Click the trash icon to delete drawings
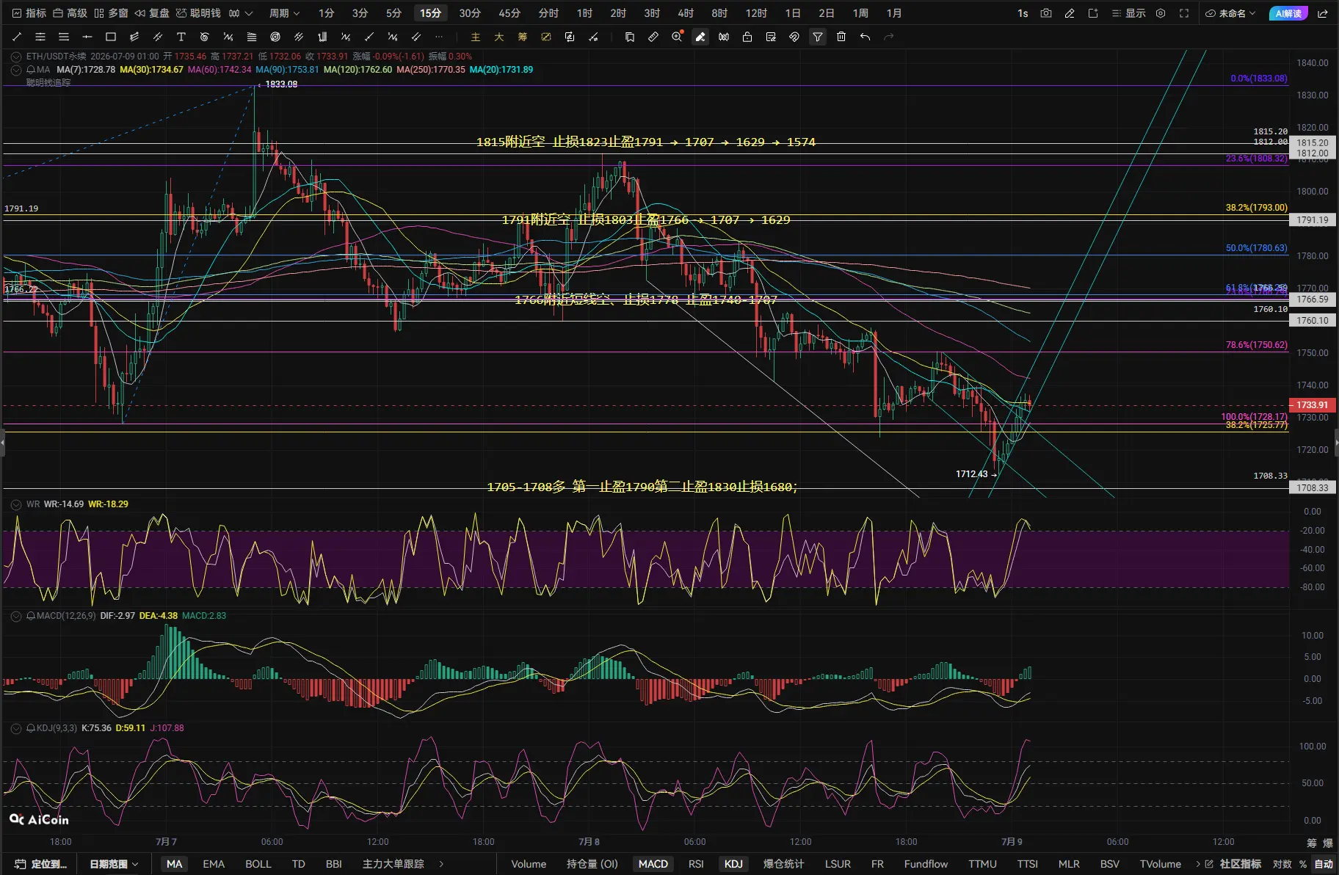The height and width of the screenshot is (875, 1339). [x=841, y=37]
